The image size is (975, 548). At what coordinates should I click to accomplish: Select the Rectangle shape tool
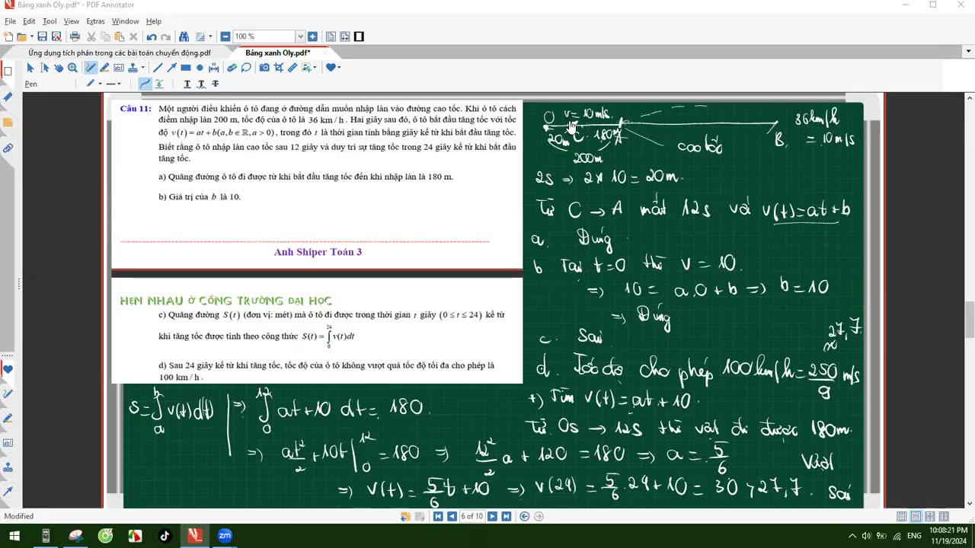pyautogui.click(x=186, y=68)
